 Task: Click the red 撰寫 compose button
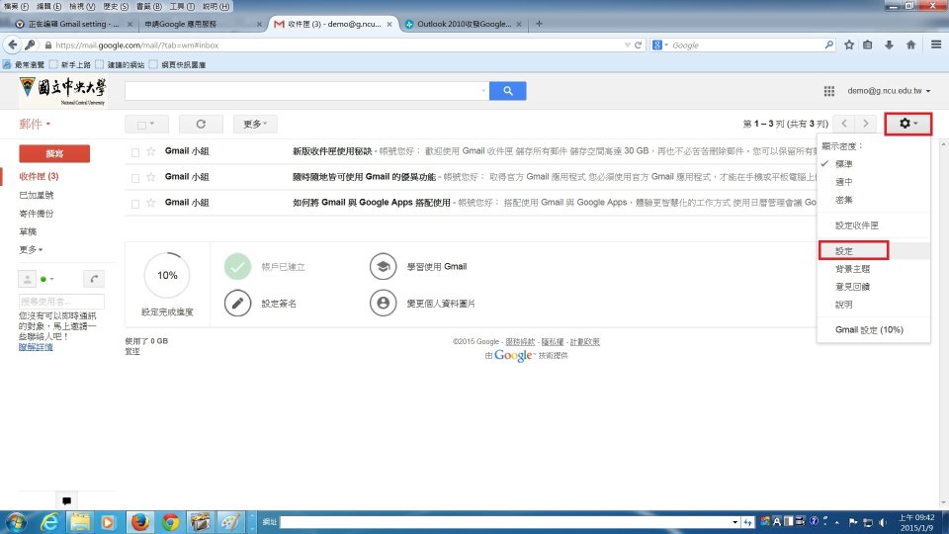pyautogui.click(x=54, y=152)
